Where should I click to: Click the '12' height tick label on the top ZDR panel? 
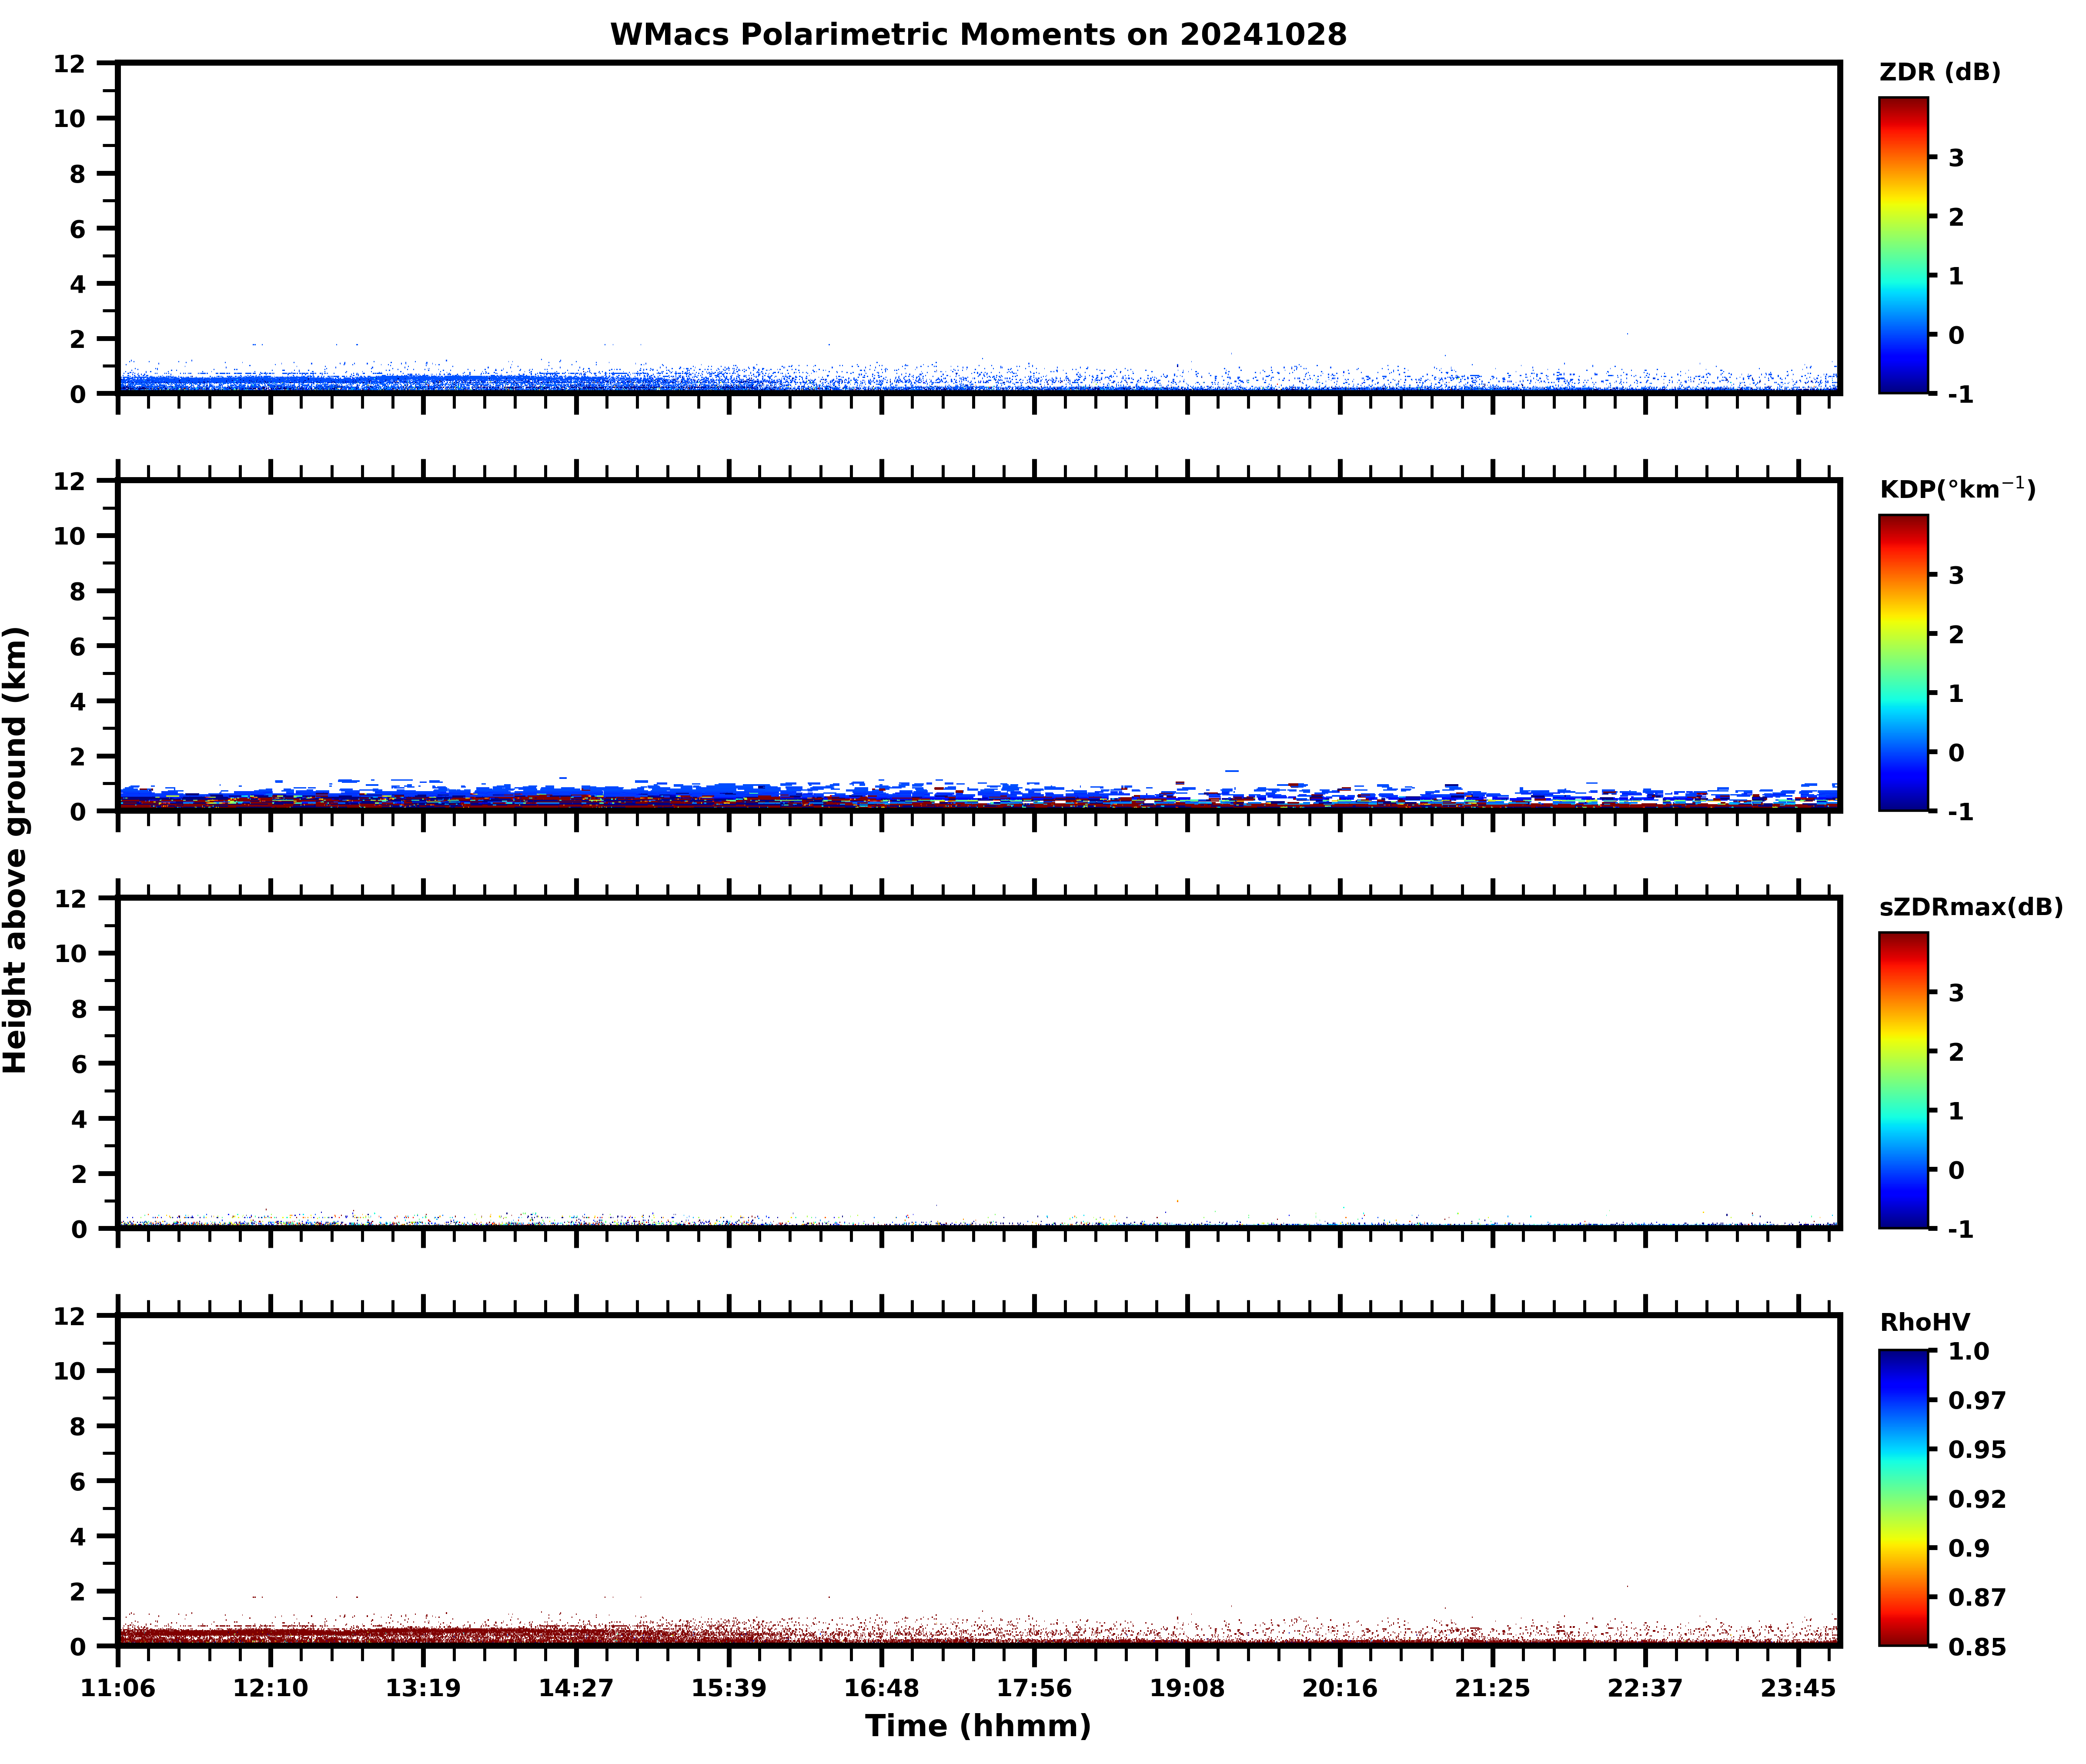70,63
